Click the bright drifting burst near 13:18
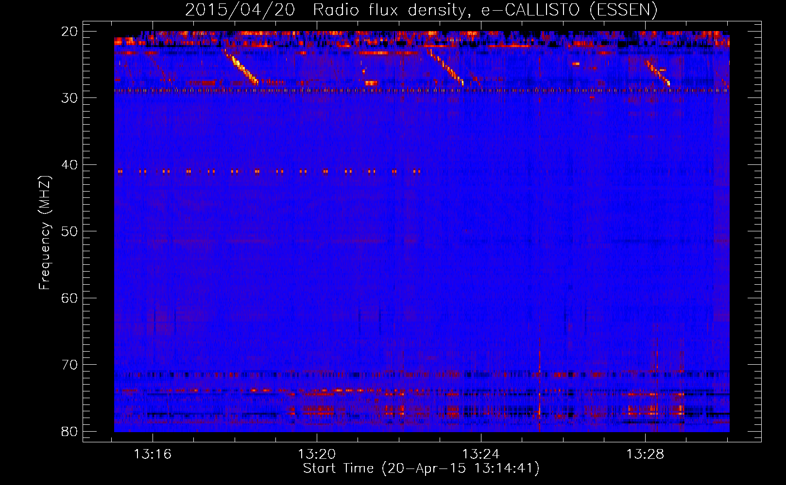The image size is (786, 485). click(240, 67)
